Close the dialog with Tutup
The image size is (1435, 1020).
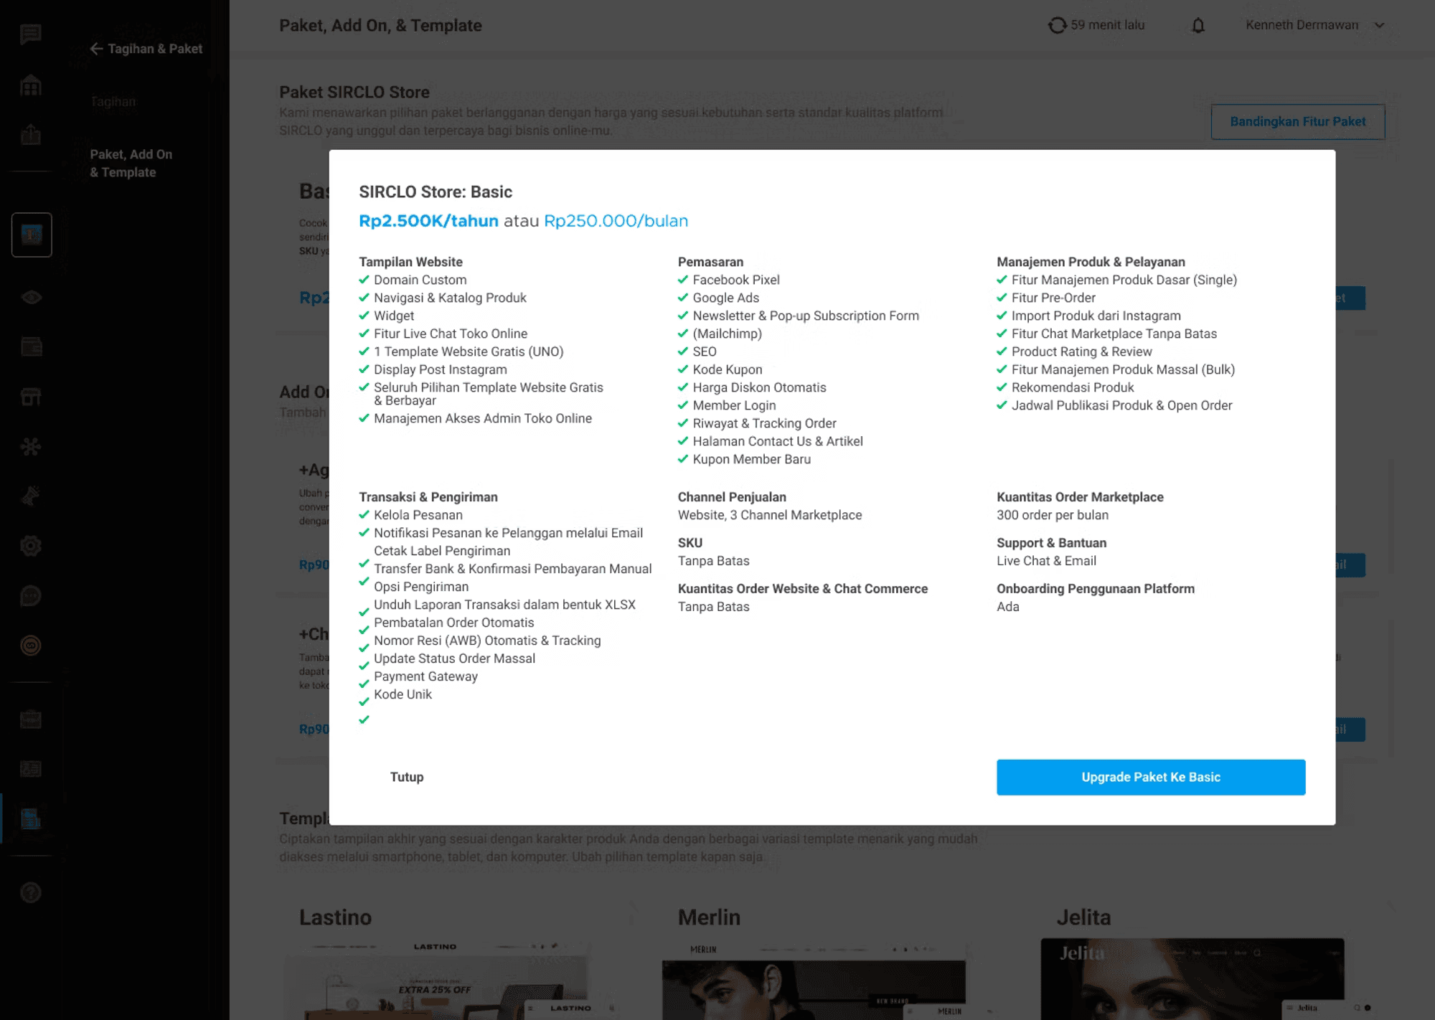(407, 777)
